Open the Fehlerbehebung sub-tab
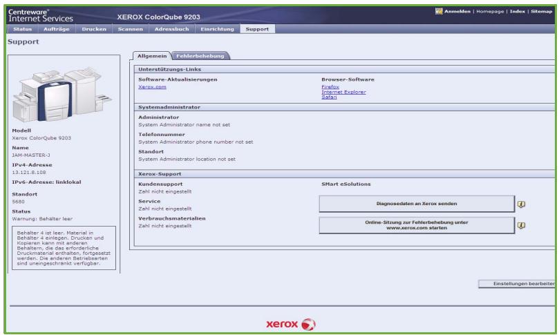Viewport: 559px width, 335px height. point(200,56)
